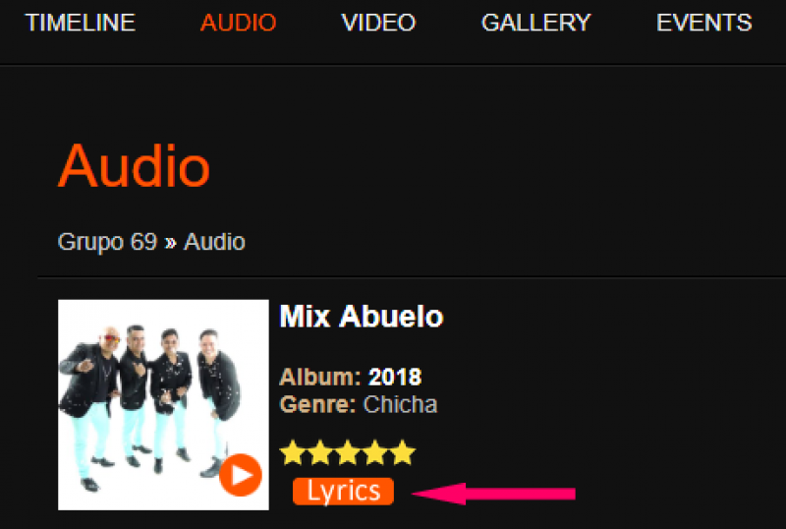
Task: Give the track three stars
Action: [x=348, y=452]
